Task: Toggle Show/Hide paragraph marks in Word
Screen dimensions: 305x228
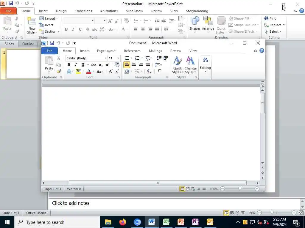Action: point(159,71)
